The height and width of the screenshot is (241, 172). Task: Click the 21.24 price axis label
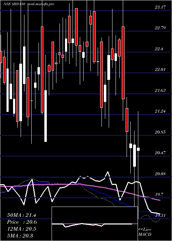click(160, 111)
